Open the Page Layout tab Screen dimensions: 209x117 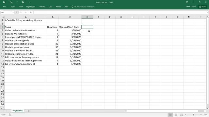(x=31, y=6)
